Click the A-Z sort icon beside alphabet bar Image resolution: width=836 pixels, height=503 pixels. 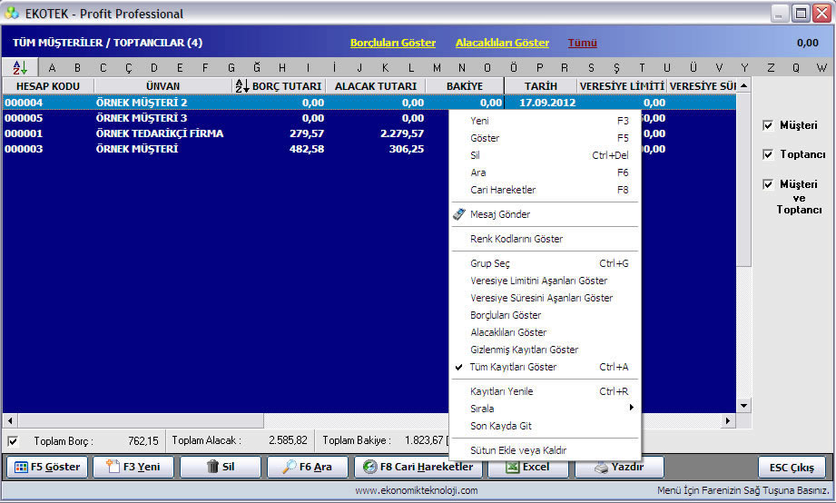coord(20,67)
